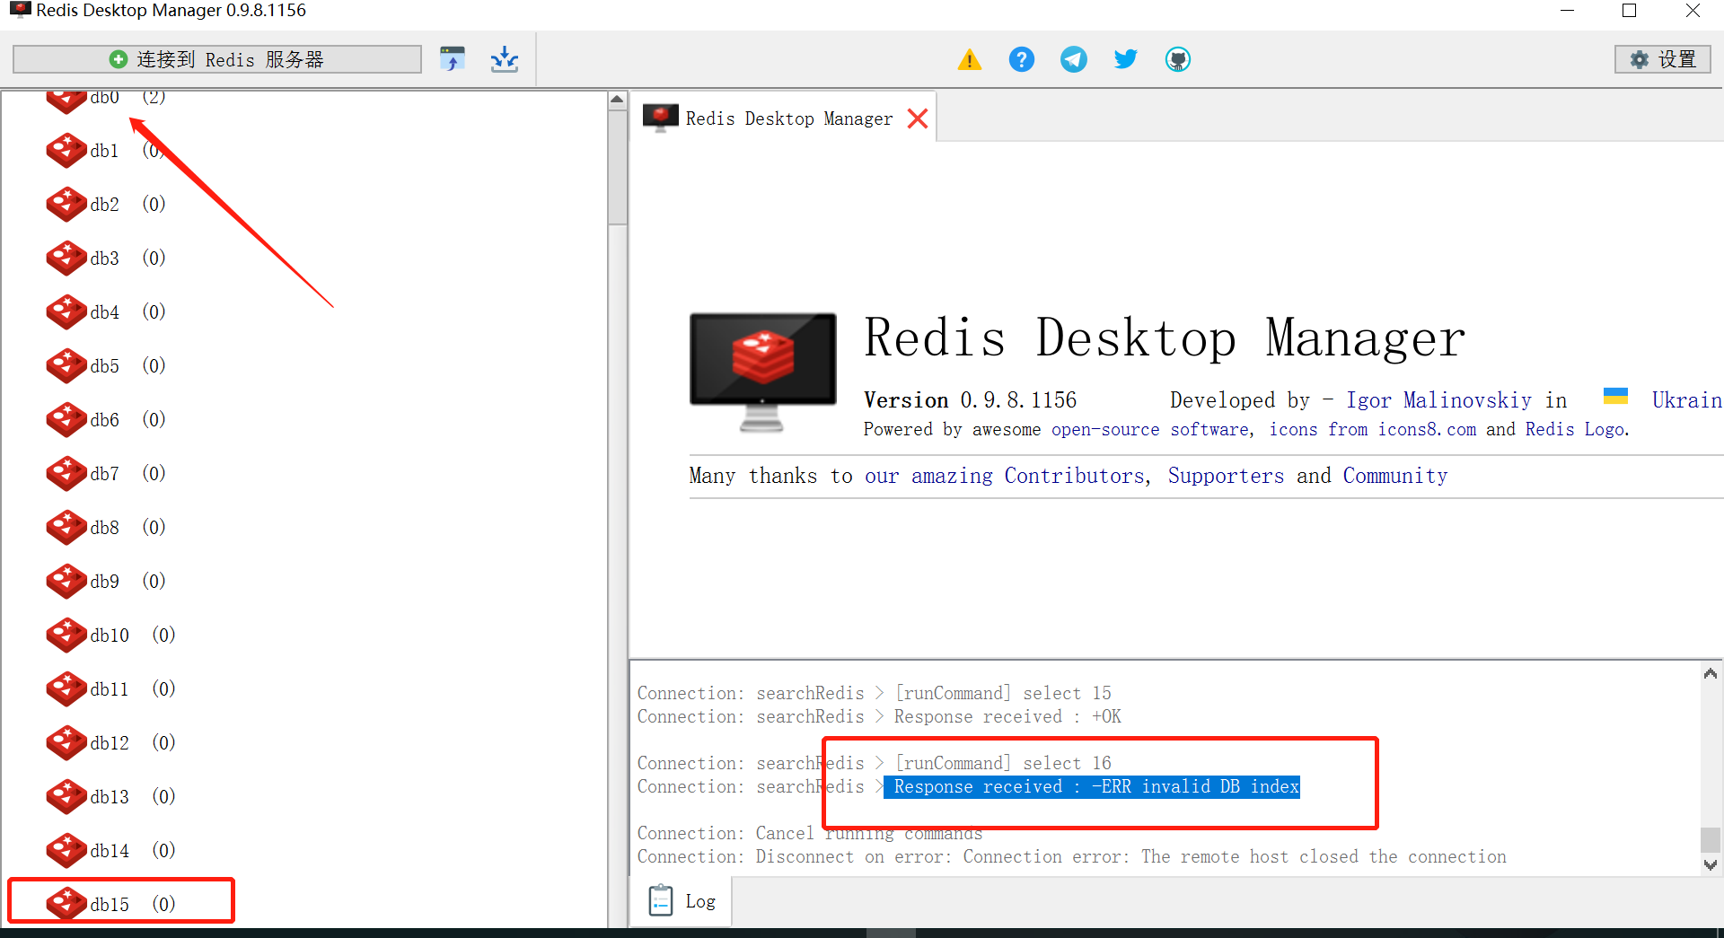This screenshot has width=1724, height=938.
Task: Click the warning triangle icon
Action: pyautogui.click(x=969, y=59)
